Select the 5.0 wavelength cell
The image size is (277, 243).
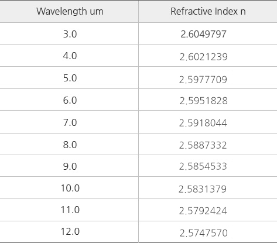70,78
